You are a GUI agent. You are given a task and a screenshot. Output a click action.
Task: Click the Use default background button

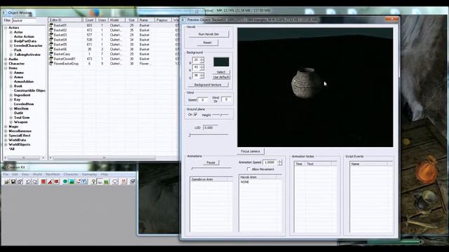coord(221,77)
